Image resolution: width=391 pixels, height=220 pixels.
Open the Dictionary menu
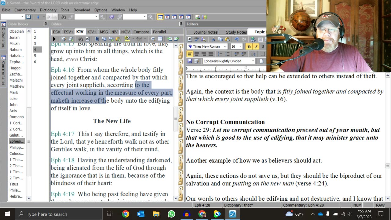pyautogui.click(x=48, y=10)
